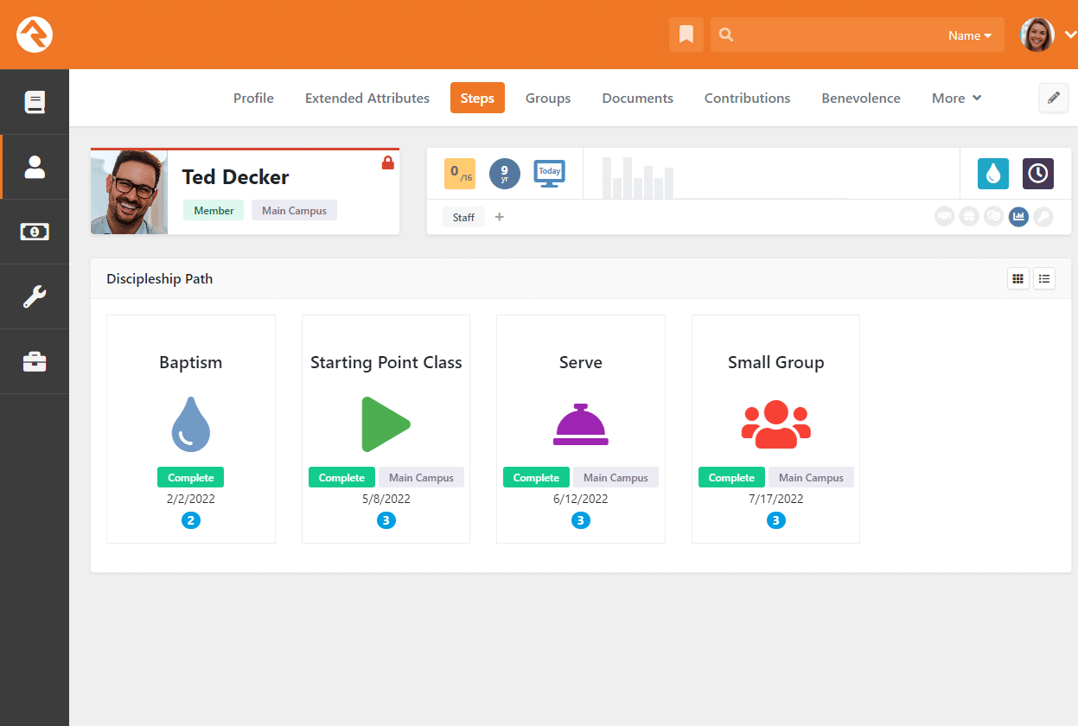Add a tag with plus icon
This screenshot has width=1078, height=726.
[500, 217]
